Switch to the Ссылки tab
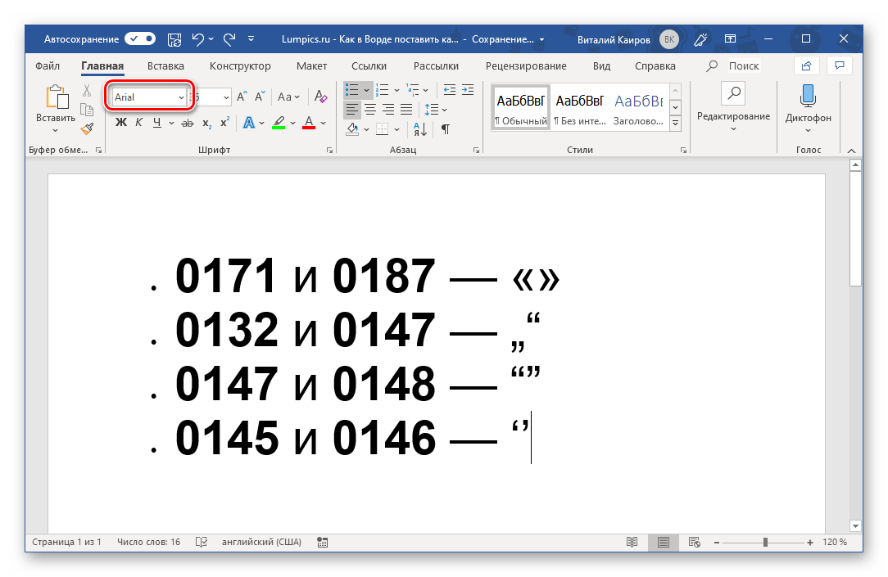 369,65
